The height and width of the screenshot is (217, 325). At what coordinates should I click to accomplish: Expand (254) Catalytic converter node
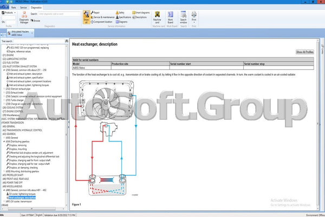click(4, 97)
